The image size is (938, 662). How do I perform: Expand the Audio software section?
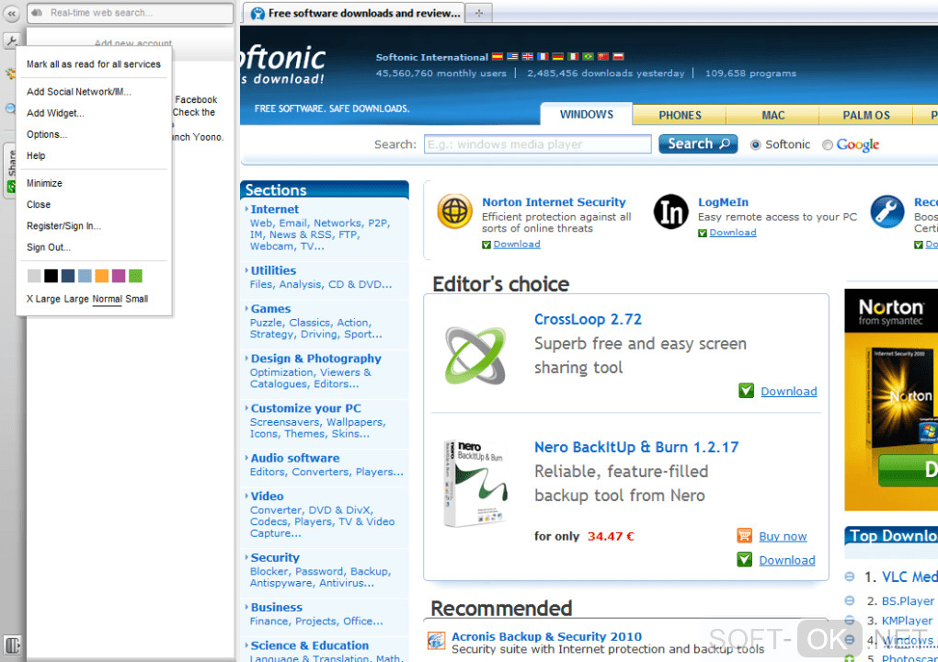pos(295,458)
